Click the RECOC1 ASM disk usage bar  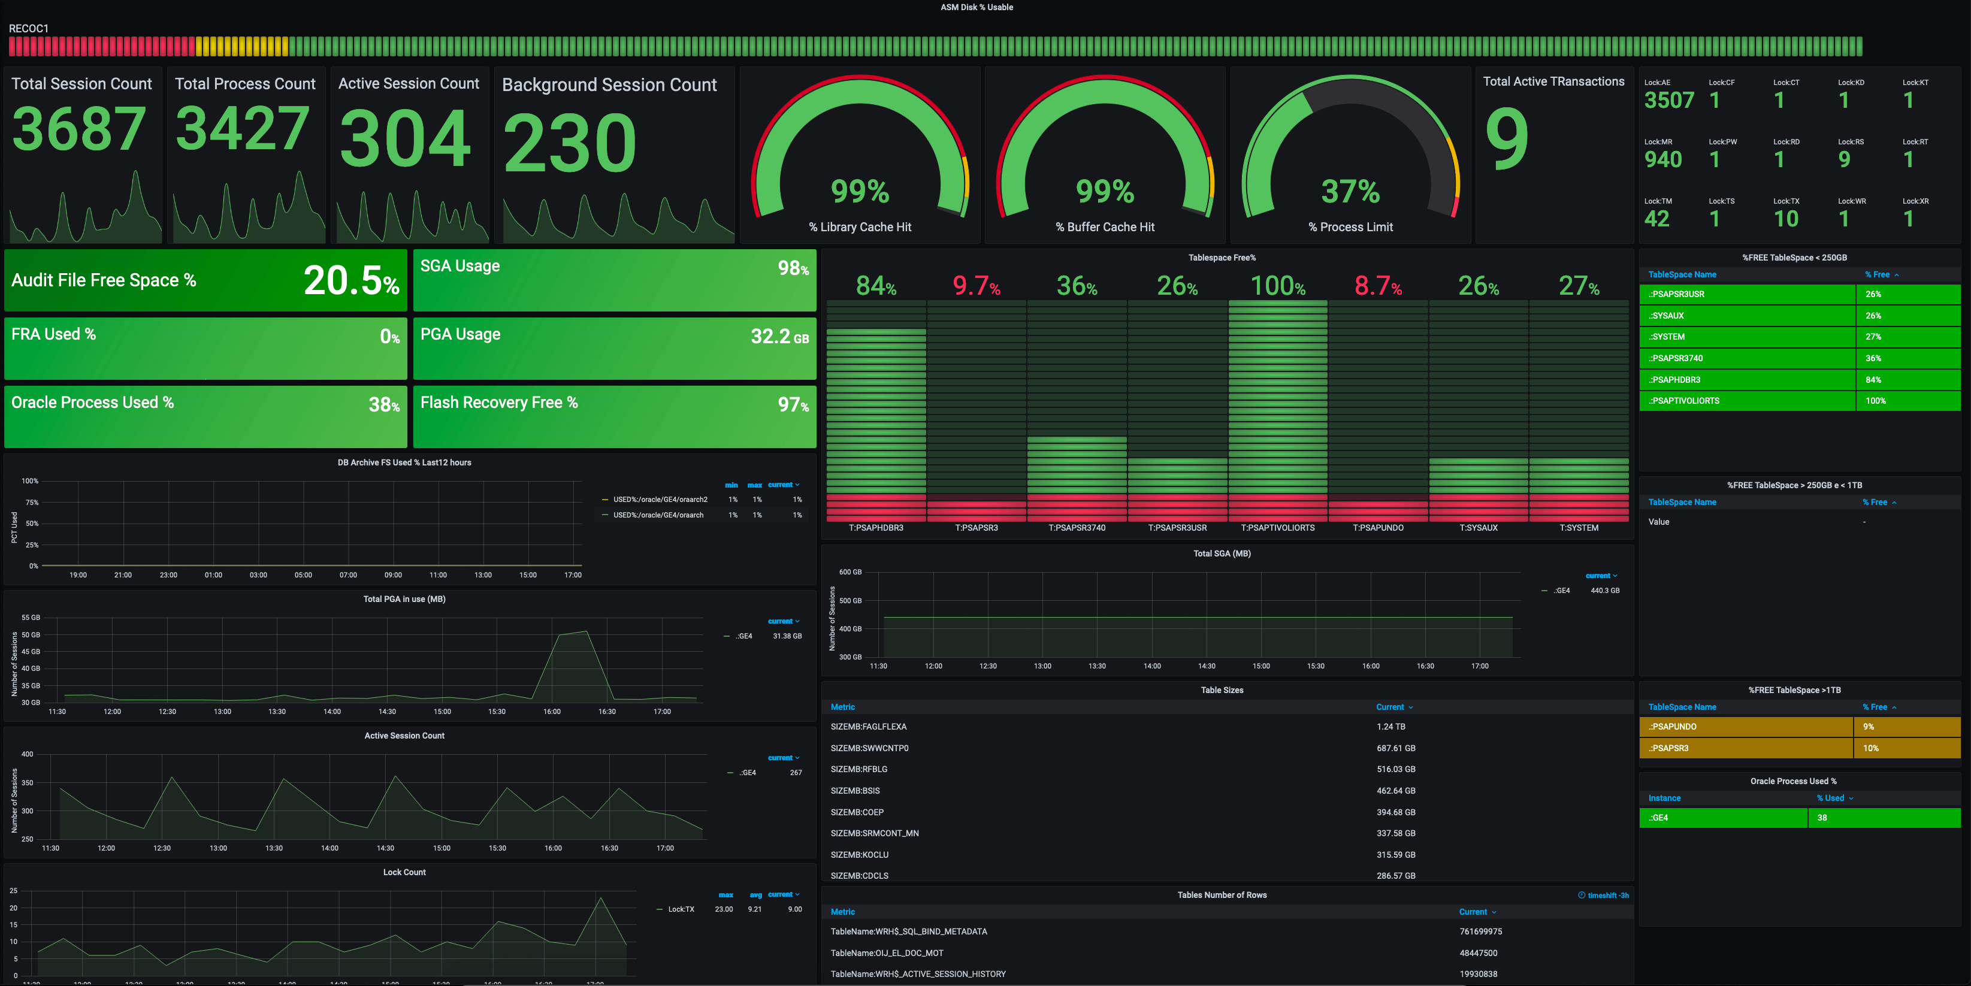coord(935,47)
